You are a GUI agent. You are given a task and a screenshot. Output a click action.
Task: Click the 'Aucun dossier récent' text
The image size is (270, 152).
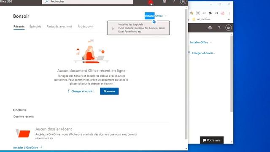(x=54, y=129)
